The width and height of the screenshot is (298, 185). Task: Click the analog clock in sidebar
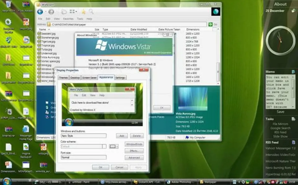click(x=280, y=41)
